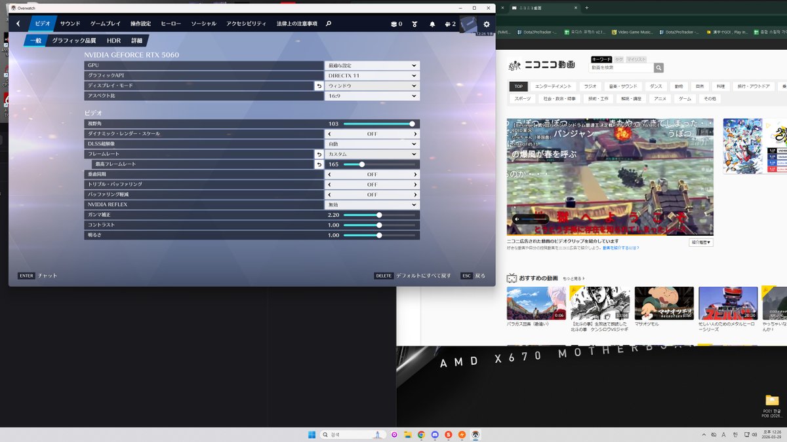The height and width of the screenshot is (442, 787).
Task: Click right arrow on トリプル・バッファリング
Action: tap(415, 185)
